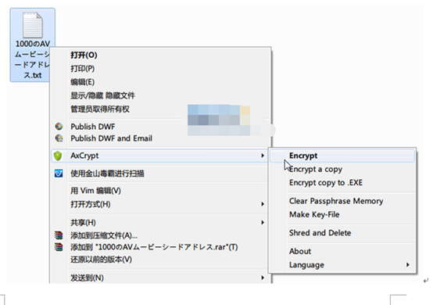Choose Clear Passphrase Memory

[x=336, y=201]
